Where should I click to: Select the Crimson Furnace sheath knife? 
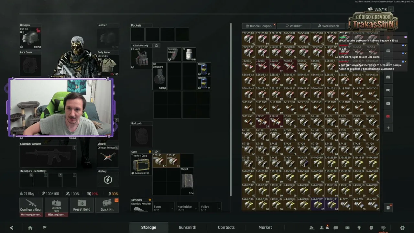tap(108, 156)
